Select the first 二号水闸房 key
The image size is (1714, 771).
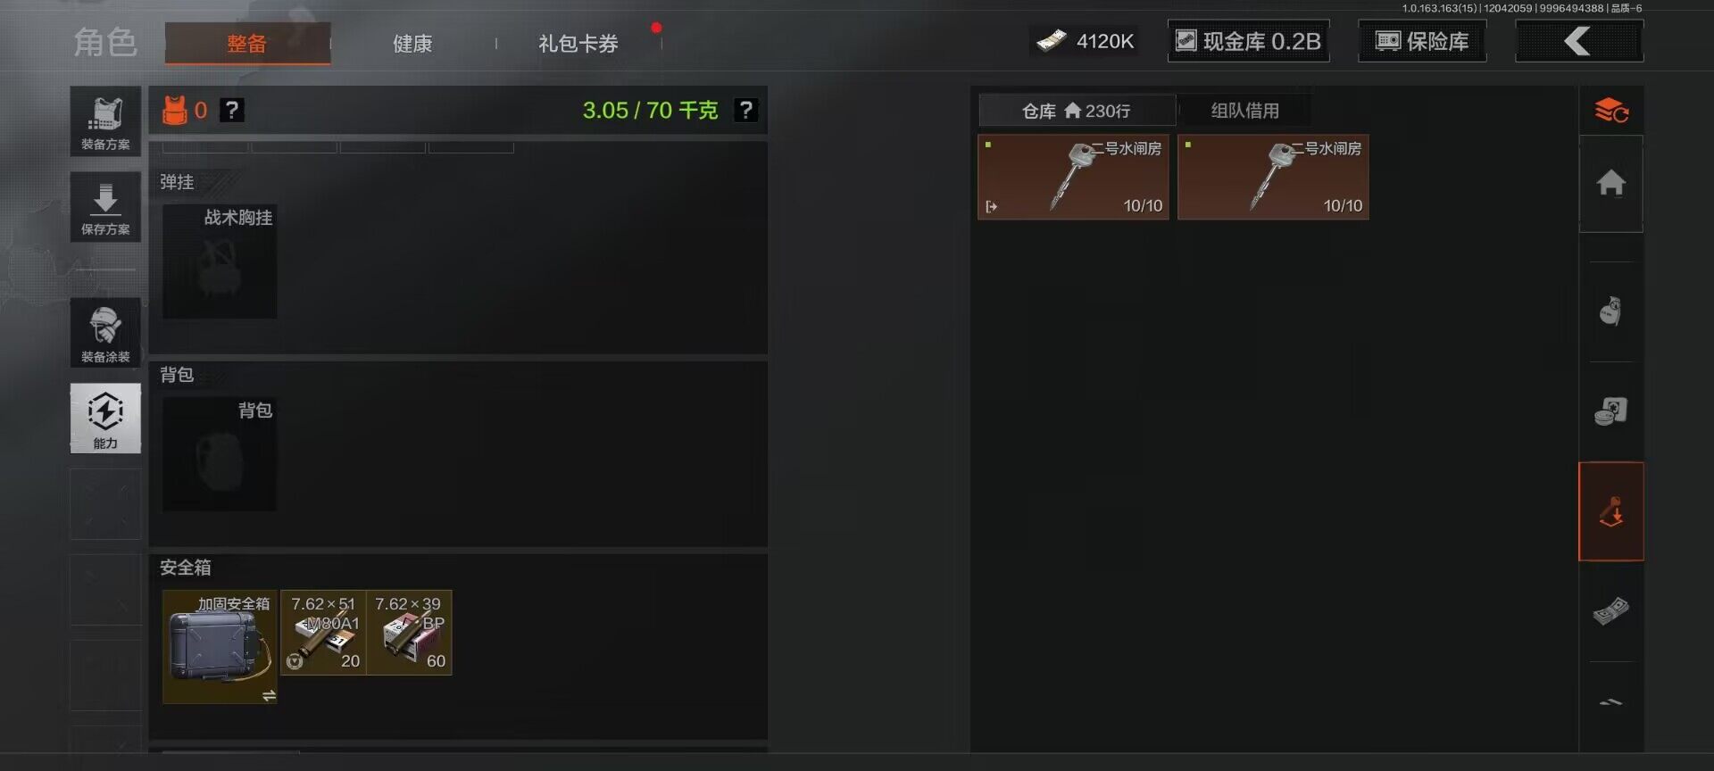click(1073, 177)
